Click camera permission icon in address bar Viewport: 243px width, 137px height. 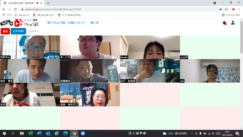click(x=221, y=9)
